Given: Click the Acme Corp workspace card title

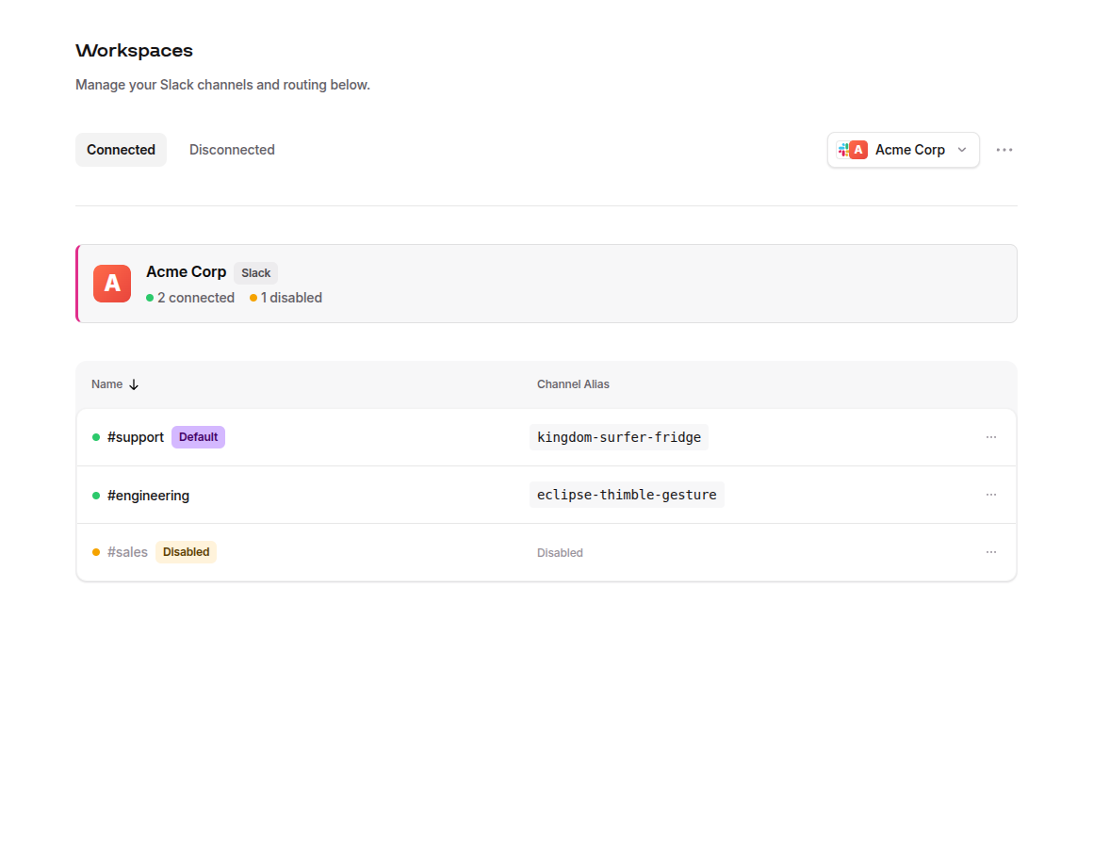Looking at the screenshot, I should [187, 271].
